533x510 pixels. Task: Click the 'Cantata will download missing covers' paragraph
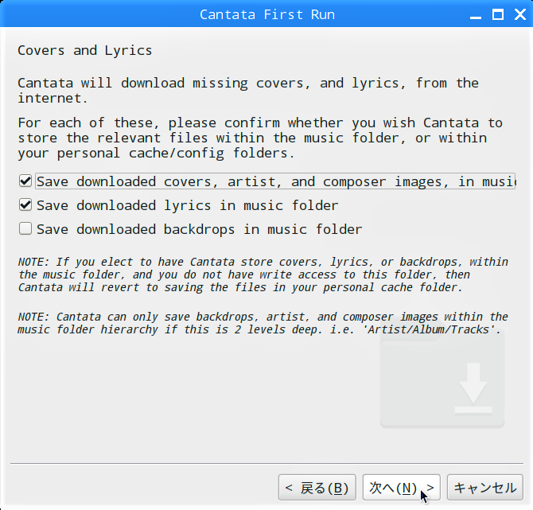248,91
